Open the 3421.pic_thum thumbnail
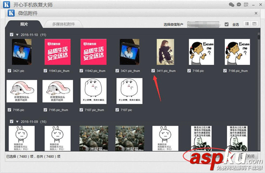This screenshot has width=265, height=173. coord(129,52)
